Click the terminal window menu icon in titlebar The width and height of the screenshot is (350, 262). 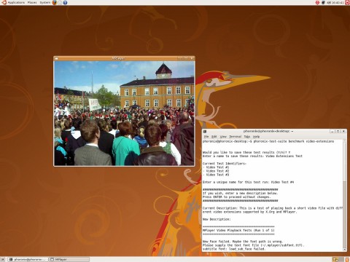(x=205, y=132)
